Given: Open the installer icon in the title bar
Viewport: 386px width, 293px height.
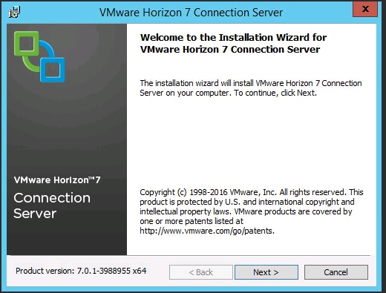Looking at the screenshot, I should pos(14,12).
